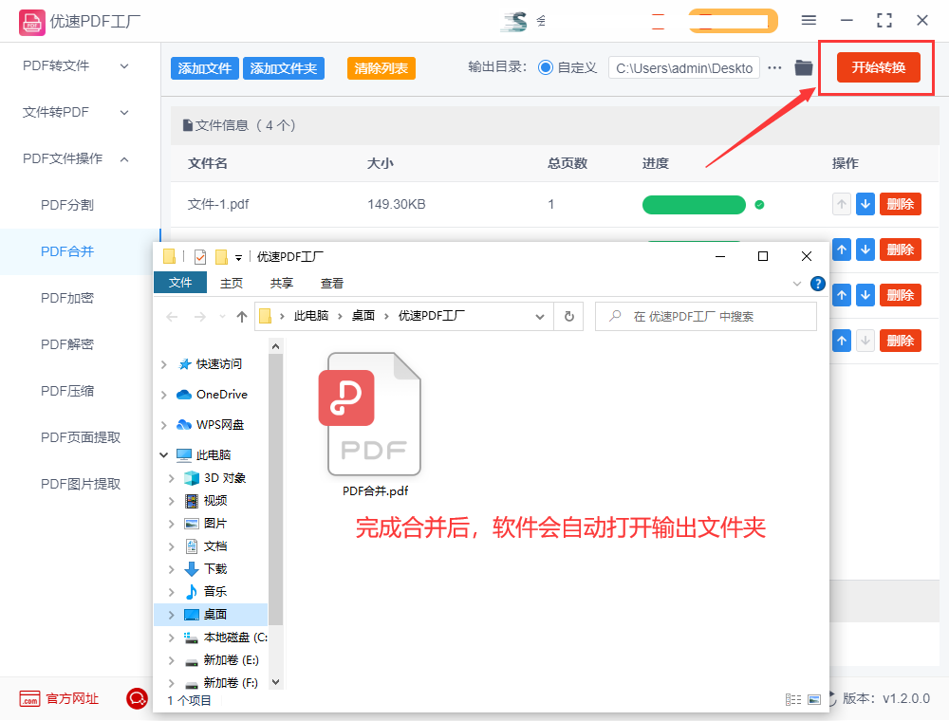
Task: Collapse the 此电脑 tree node
Action: pyautogui.click(x=163, y=454)
